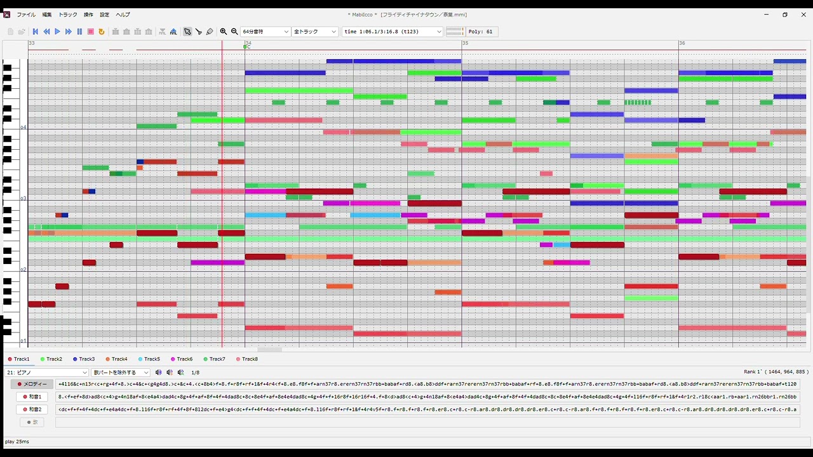The image size is (813, 457).
Task: Click the MabiIcco app icon in title bar
Action: click(x=7, y=15)
